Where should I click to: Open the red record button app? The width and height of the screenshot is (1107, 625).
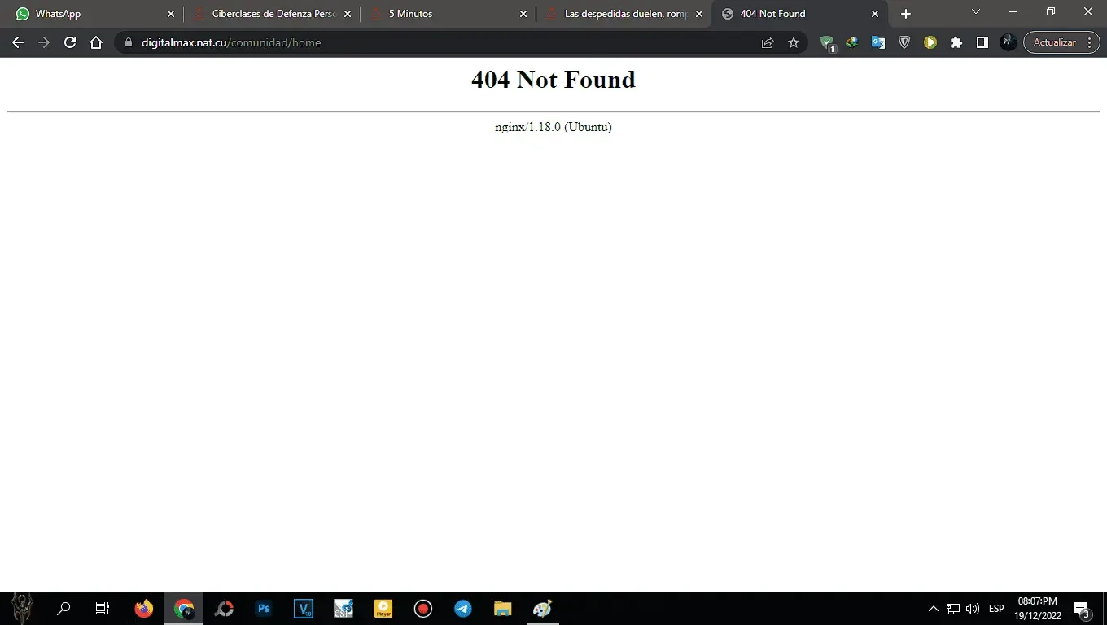click(423, 609)
